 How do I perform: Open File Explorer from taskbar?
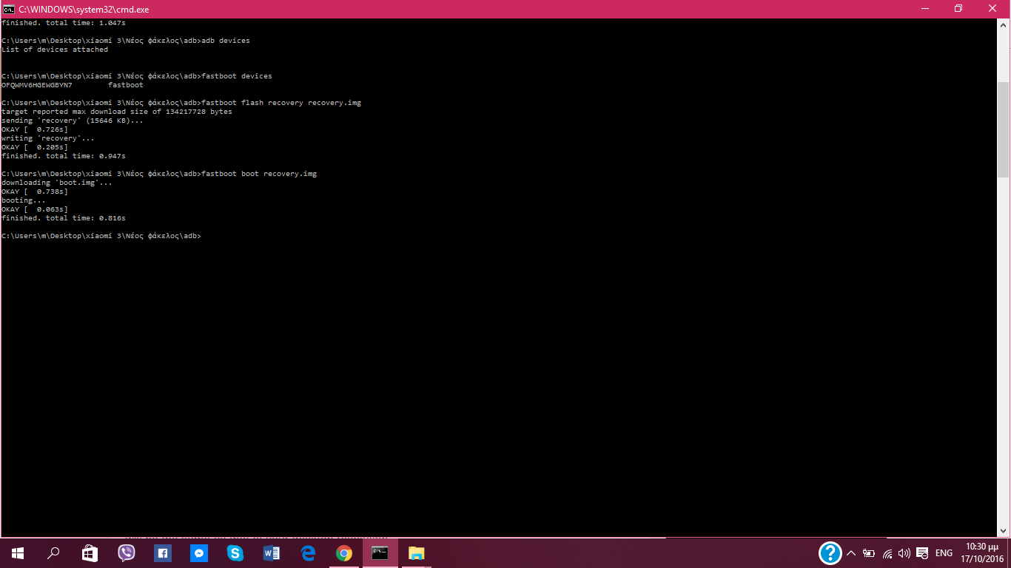417,552
